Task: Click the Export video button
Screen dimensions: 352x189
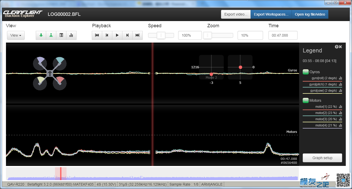Action: click(236, 14)
